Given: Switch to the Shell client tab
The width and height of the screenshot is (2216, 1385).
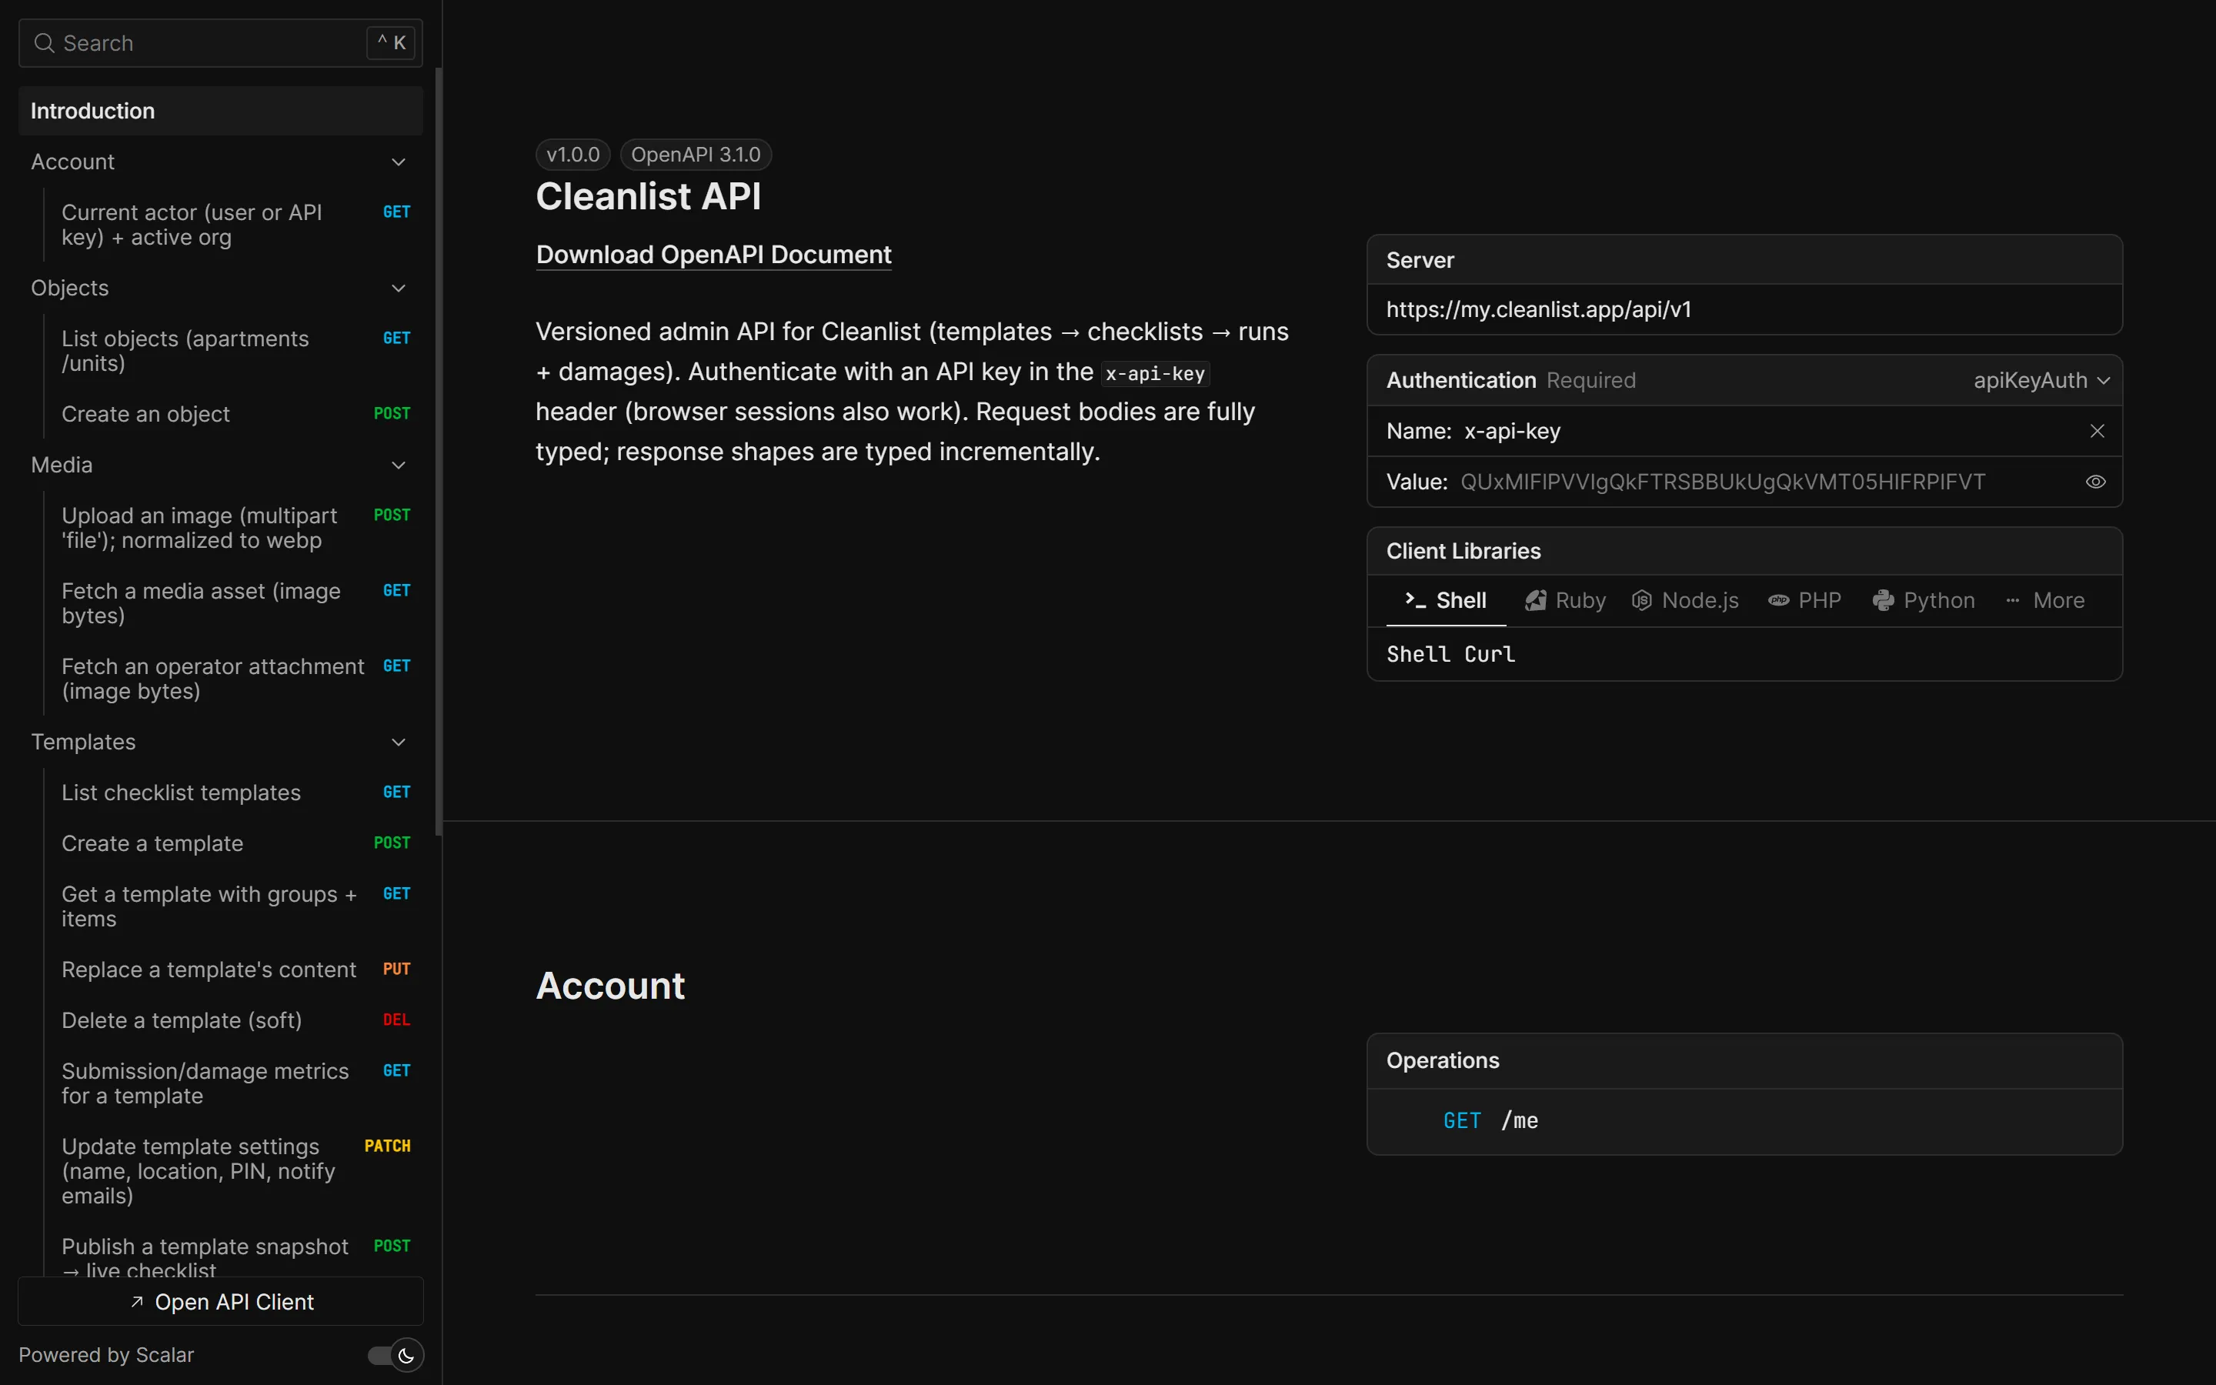Looking at the screenshot, I should 1445,600.
